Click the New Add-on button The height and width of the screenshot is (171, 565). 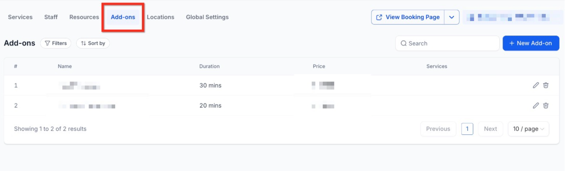pyautogui.click(x=531, y=43)
